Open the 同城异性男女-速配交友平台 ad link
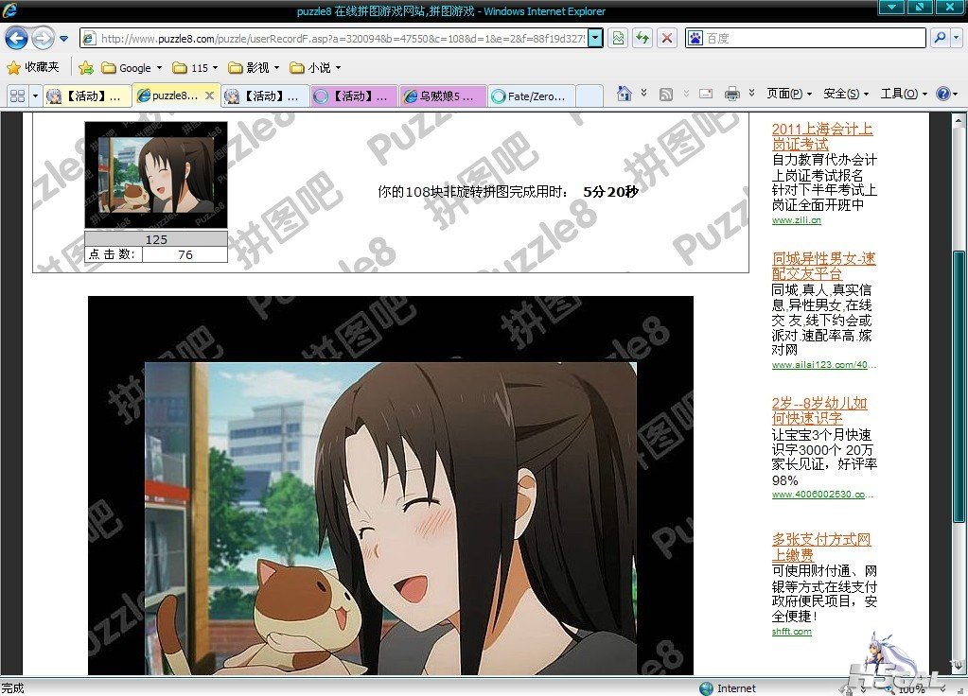This screenshot has width=968, height=696. [x=823, y=266]
